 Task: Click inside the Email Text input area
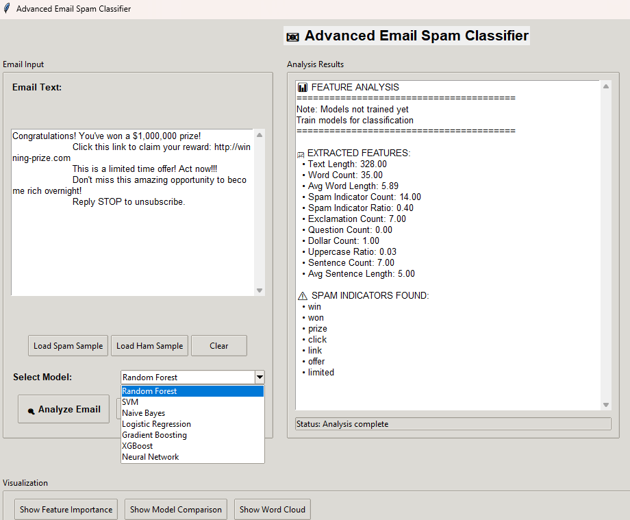point(130,247)
